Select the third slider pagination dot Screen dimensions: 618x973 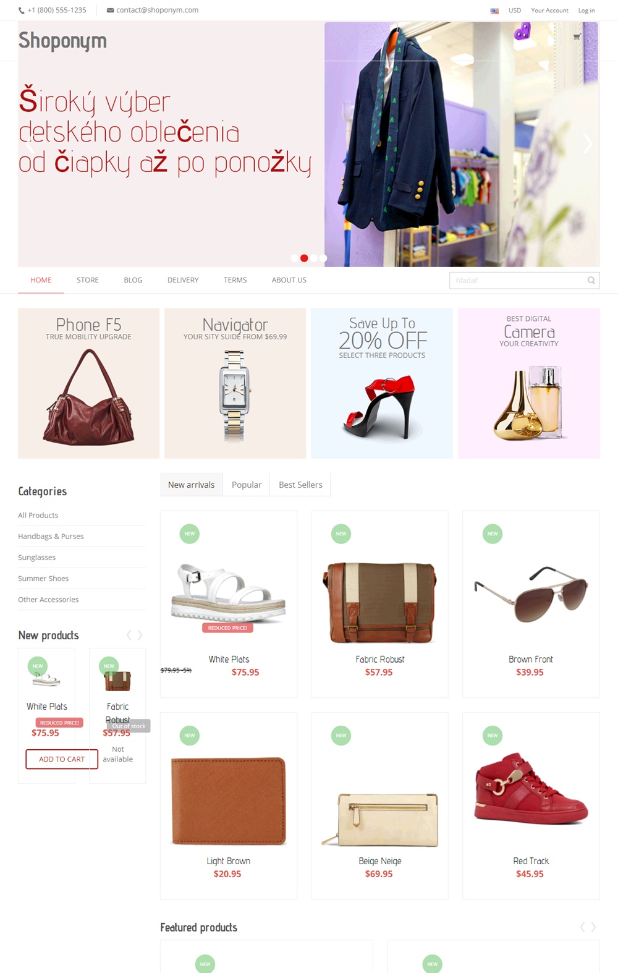pos(314,258)
